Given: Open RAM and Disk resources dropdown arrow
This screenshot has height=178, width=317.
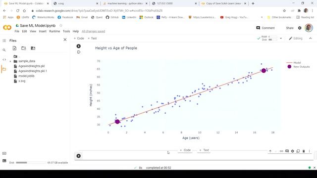Looking at the screenshot, I should pyautogui.click(x=281, y=39).
